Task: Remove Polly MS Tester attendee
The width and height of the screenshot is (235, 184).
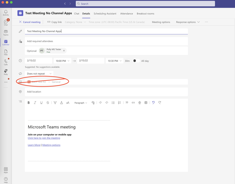Action: click(64, 51)
